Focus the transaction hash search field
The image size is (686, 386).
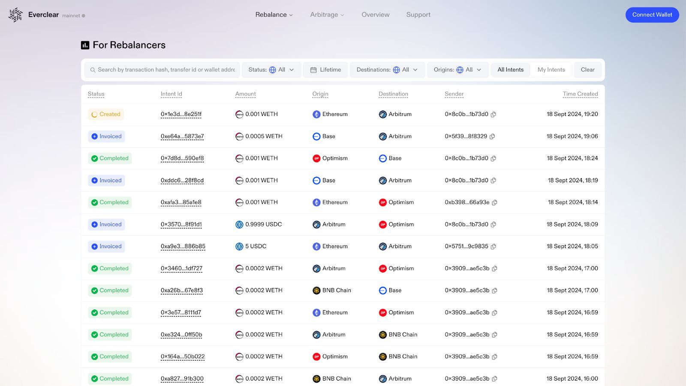point(162,70)
